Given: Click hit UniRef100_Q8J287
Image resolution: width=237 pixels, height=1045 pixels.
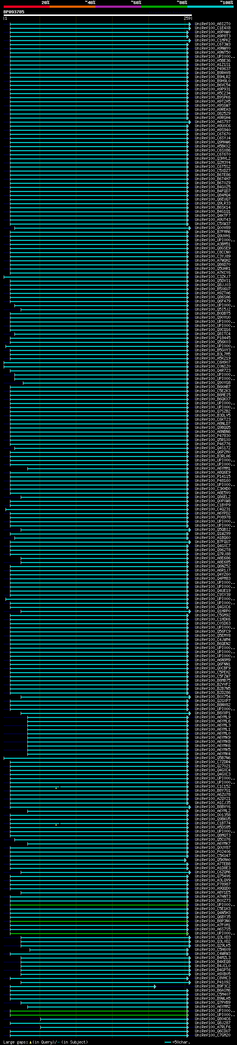Looking at the screenshot, I should pyautogui.click(x=212, y=1023).
